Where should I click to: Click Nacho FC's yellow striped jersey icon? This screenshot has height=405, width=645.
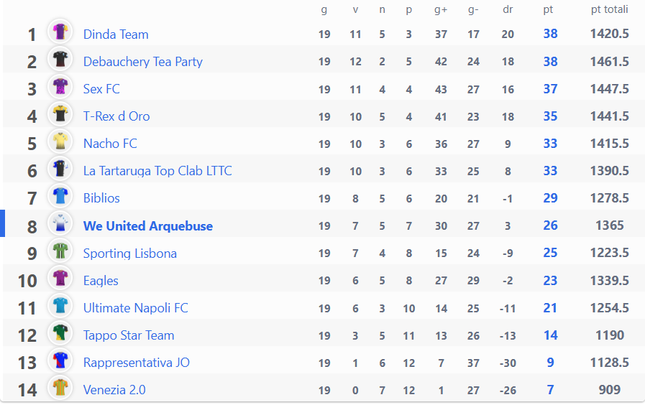click(60, 141)
